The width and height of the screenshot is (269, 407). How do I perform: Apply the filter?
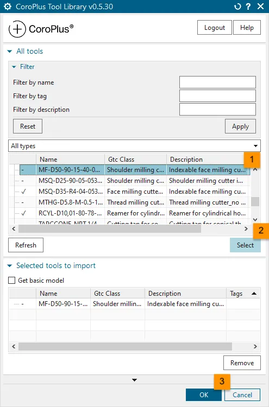(240, 126)
